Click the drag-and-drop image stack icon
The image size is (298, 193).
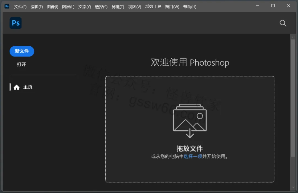pyautogui.click(x=190, y=121)
